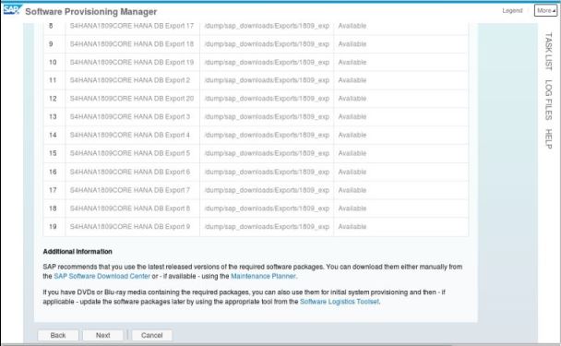
Task: Select row 'S4HANA1809CORE HANA DB Export 4'
Action: click(256, 135)
